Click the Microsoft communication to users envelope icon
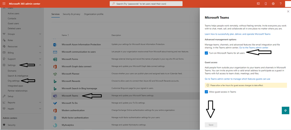 (55, 52)
